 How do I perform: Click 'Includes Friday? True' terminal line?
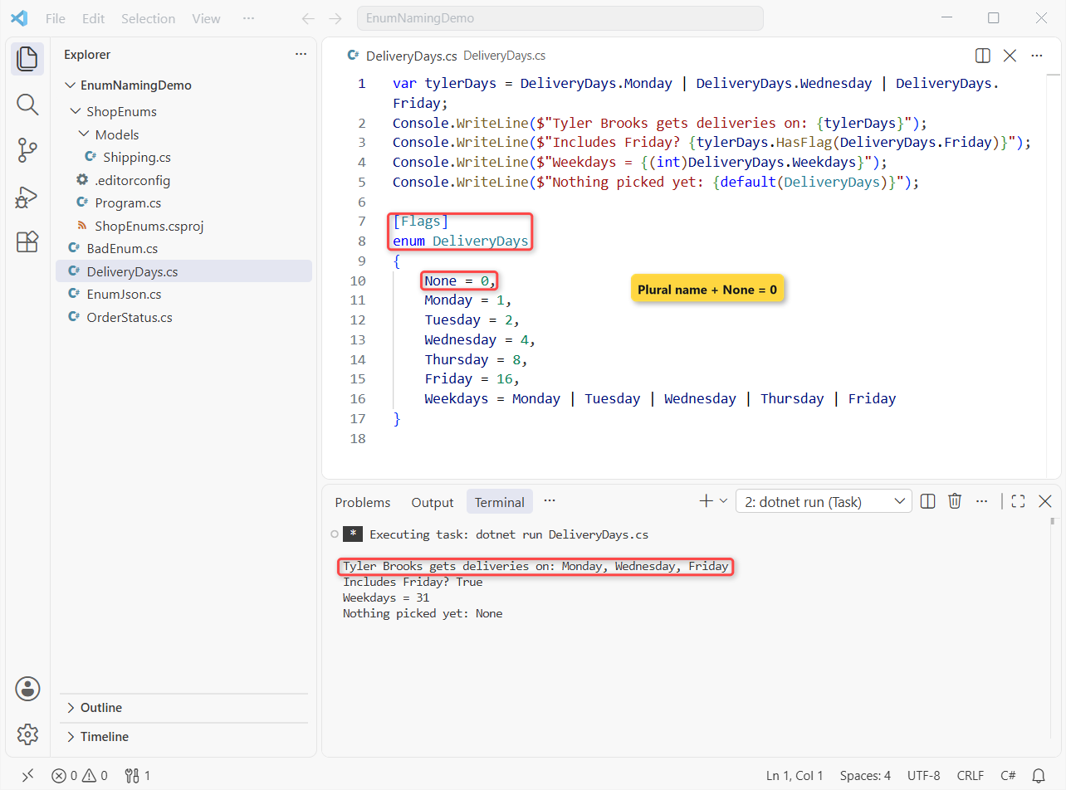coord(413,582)
